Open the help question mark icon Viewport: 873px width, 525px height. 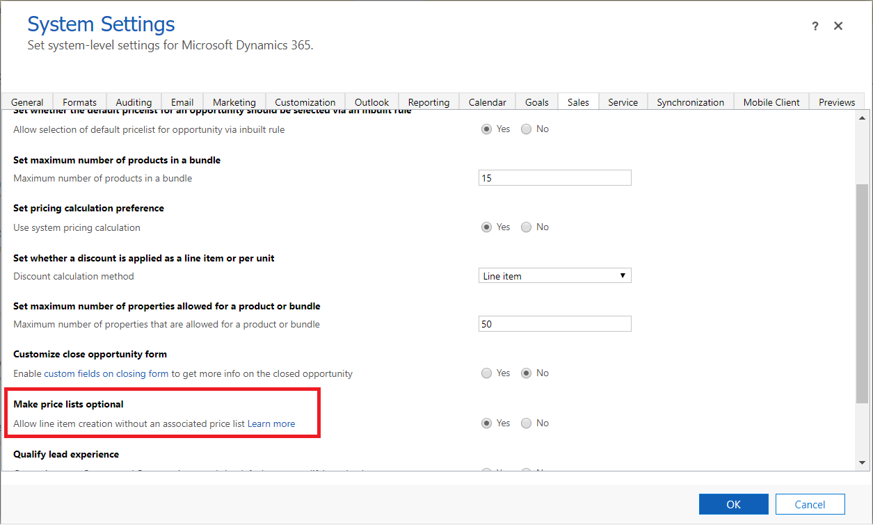pyautogui.click(x=815, y=26)
